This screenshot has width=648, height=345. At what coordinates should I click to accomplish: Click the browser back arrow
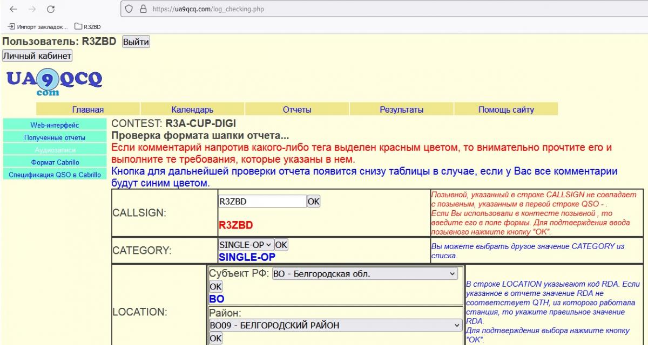tap(13, 9)
